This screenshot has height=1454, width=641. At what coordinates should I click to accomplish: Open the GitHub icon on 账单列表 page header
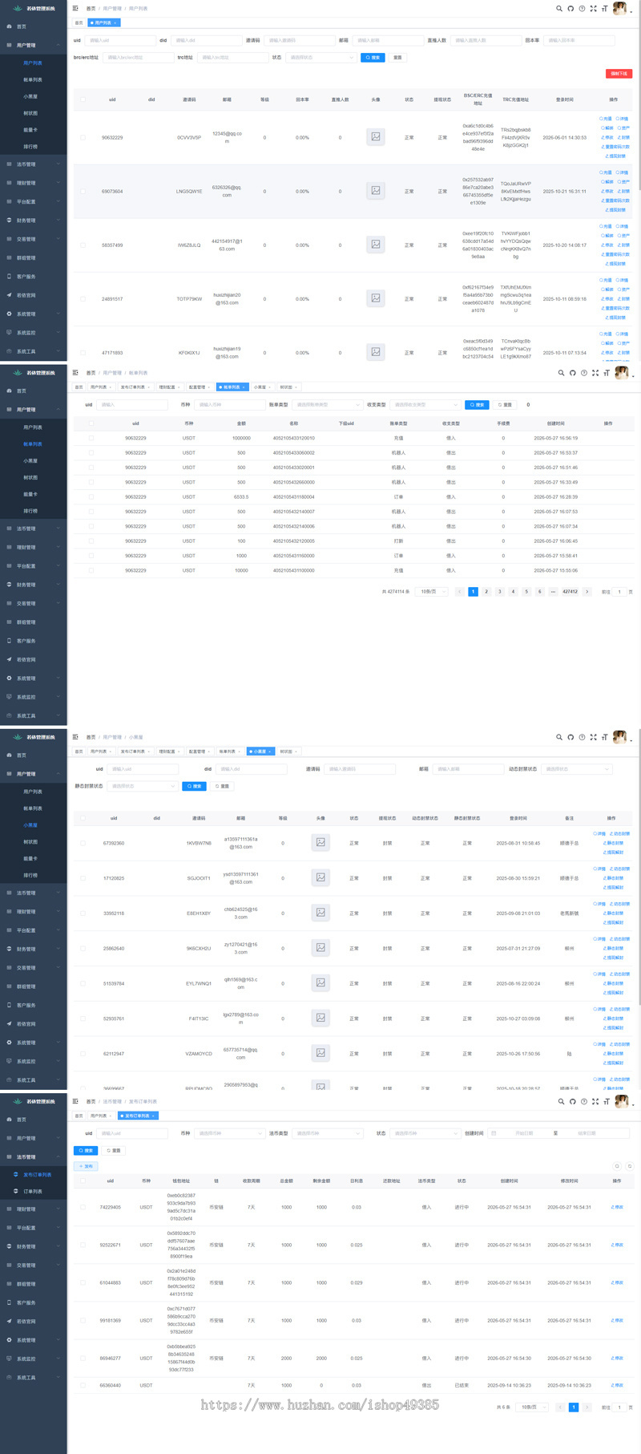(x=572, y=373)
